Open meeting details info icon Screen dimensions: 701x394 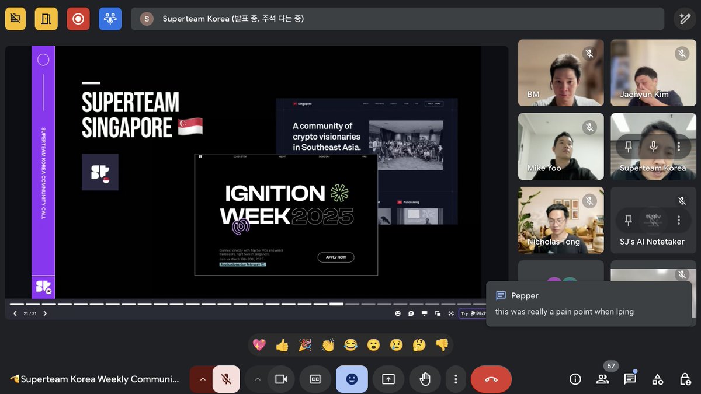575,379
